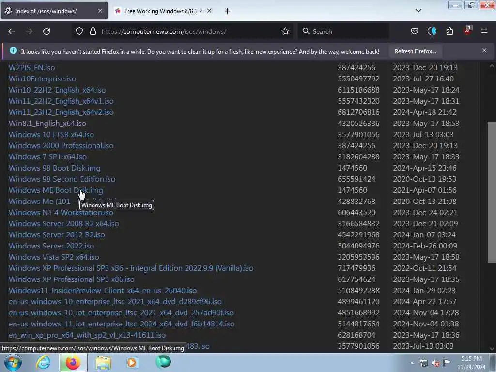The height and width of the screenshot is (372, 496).
Task: Open Windows ME Boot Disk.img link
Action: pyautogui.click(x=56, y=190)
